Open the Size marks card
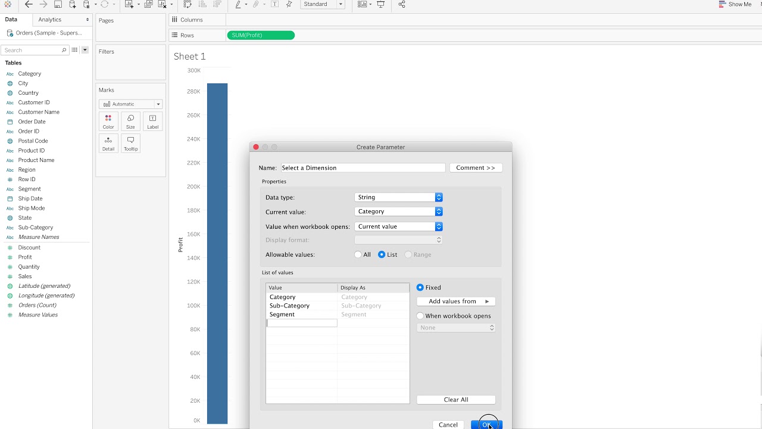762x429 pixels. [x=130, y=122]
